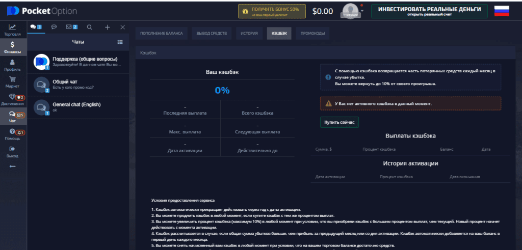The width and height of the screenshot is (522, 250).
Task: Click Получить бонус 50% banner button
Action: coord(271,11)
